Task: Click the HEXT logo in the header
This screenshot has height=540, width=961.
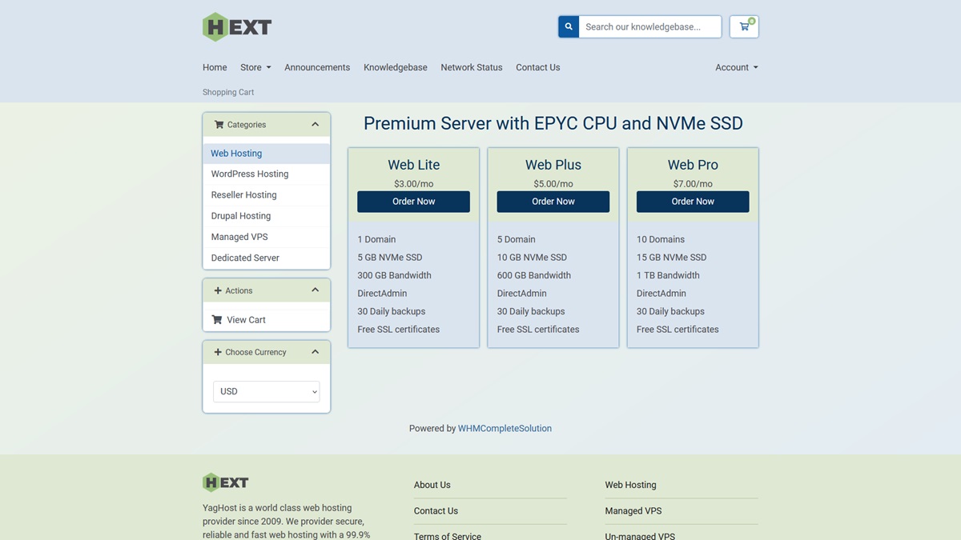Action: pyautogui.click(x=237, y=27)
